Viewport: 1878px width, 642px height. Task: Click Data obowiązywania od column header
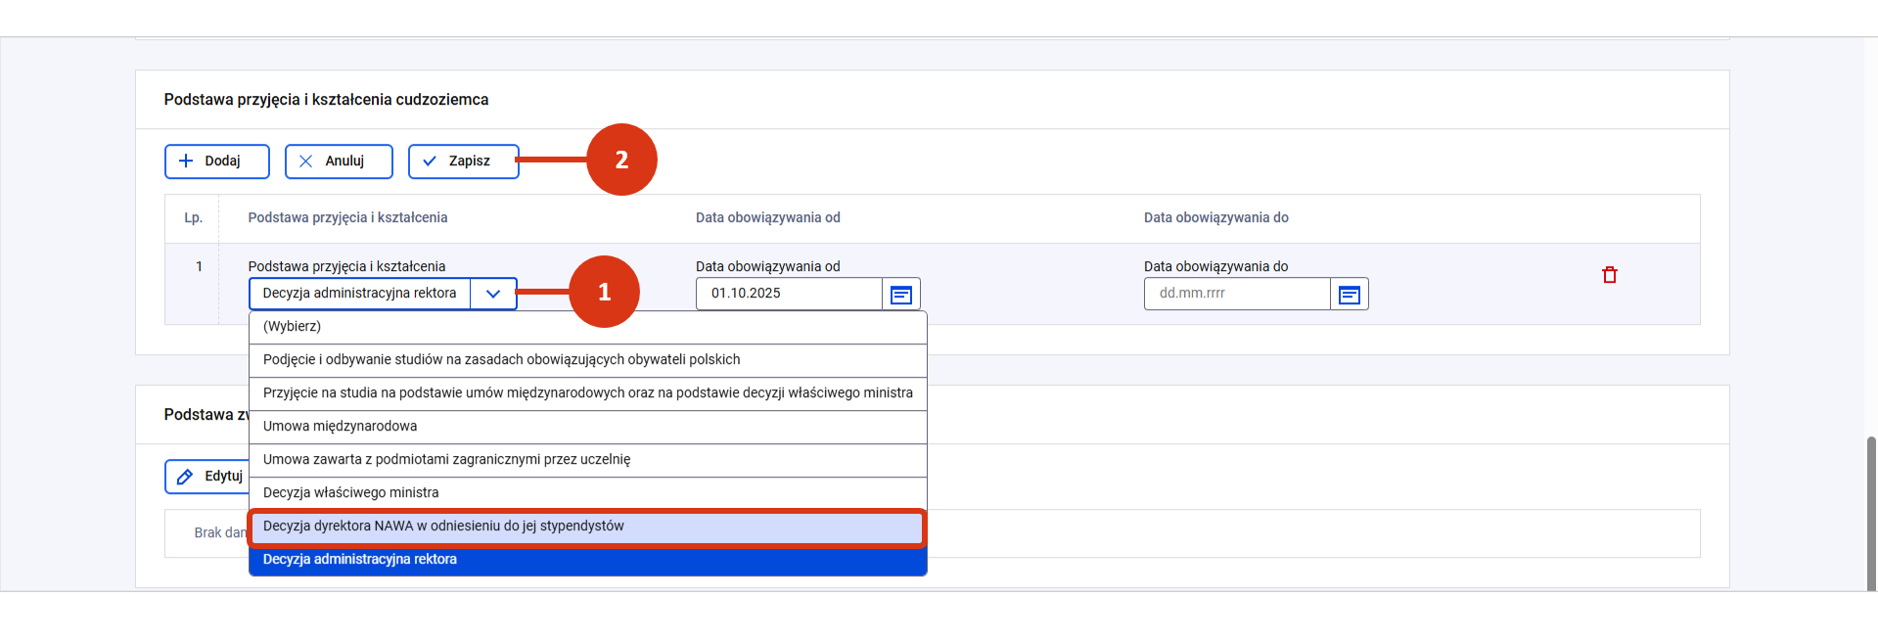(x=768, y=218)
